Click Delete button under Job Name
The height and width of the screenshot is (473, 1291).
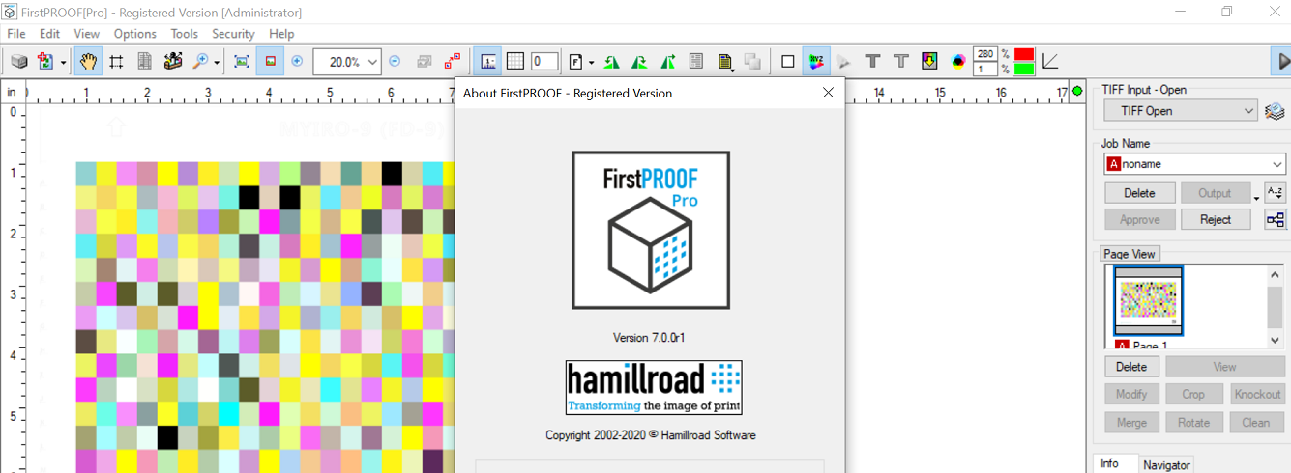[1140, 193]
